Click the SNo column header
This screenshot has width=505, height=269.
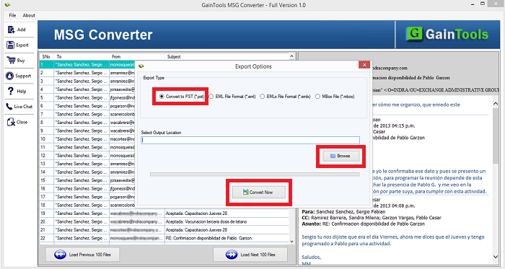(x=46, y=57)
